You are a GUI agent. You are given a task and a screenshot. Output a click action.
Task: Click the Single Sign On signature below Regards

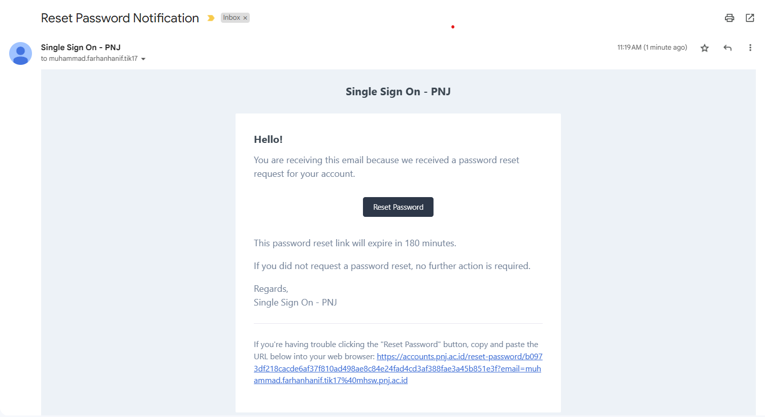pos(295,302)
